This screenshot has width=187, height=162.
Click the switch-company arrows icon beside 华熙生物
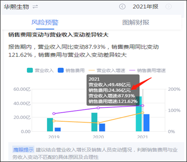pyautogui.click(x=35, y=7)
